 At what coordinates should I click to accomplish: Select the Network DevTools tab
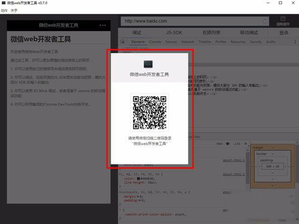[188, 42]
